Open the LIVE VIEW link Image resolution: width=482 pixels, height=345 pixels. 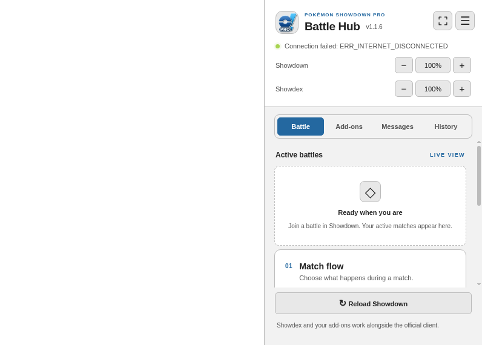click(447, 155)
